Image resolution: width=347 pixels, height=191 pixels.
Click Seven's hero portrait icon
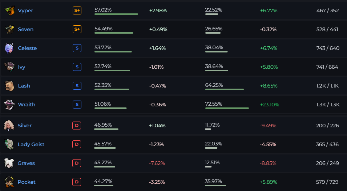click(x=9, y=29)
